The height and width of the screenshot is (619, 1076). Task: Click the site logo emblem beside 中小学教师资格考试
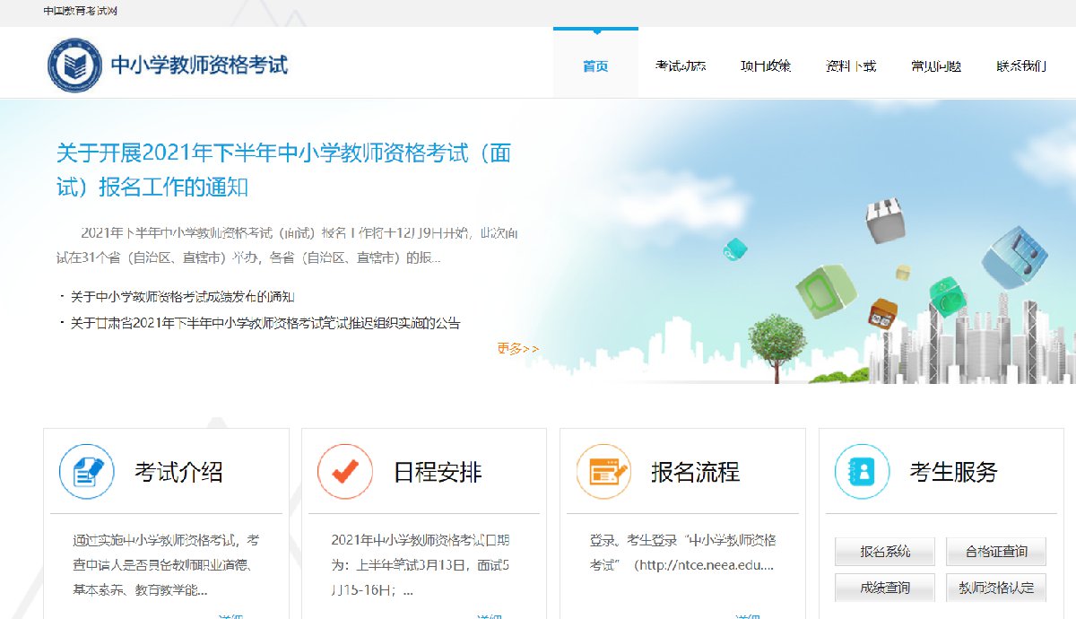click(x=75, y=65)
